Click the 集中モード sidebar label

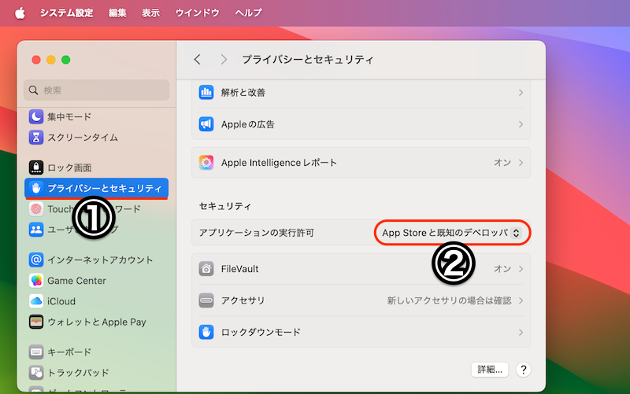(x=69, y=116)
